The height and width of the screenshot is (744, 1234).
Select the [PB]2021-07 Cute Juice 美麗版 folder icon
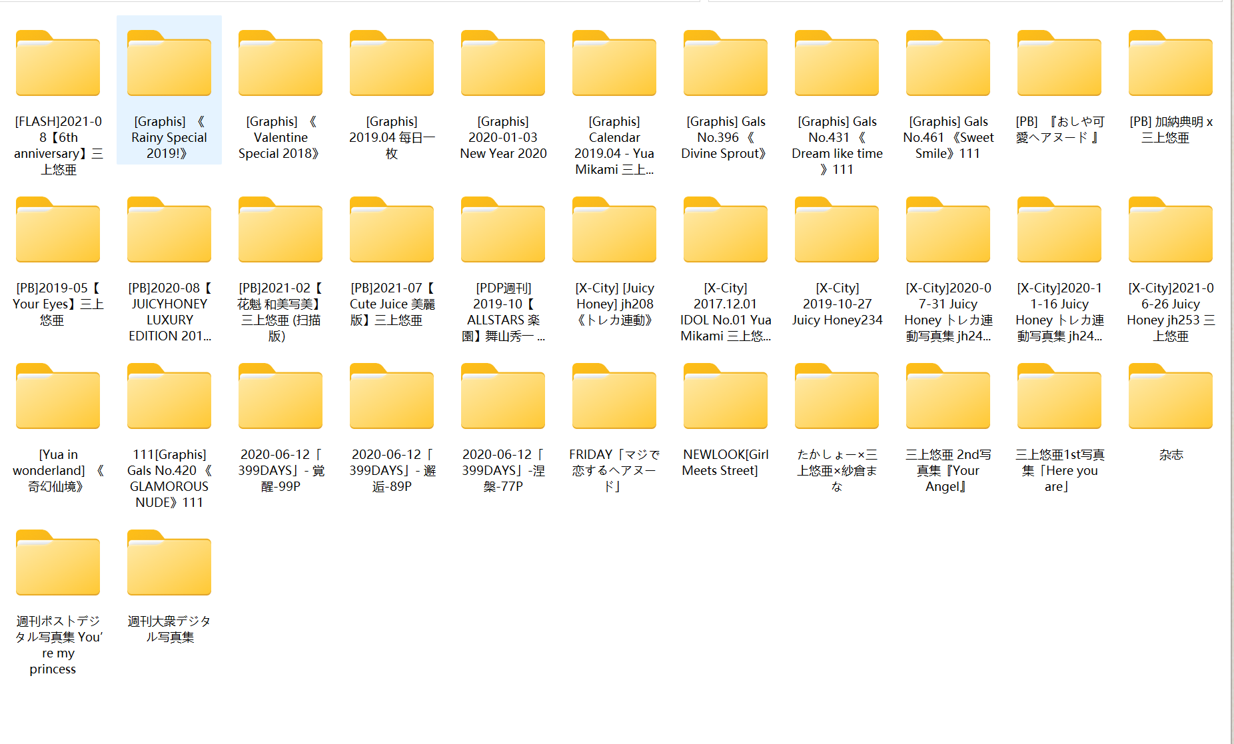coord(392,230)
